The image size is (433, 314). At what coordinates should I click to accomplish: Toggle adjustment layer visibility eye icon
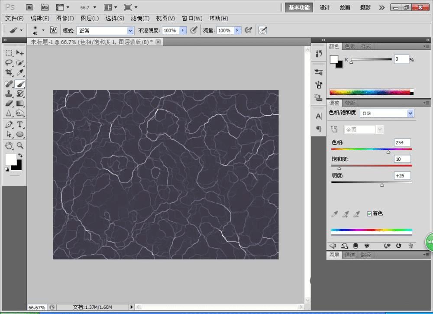pos(367,246)
